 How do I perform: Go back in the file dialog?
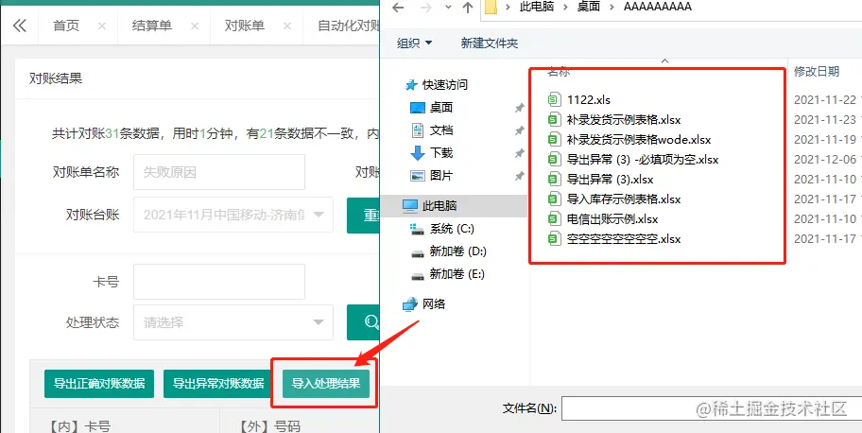[398, 8]
